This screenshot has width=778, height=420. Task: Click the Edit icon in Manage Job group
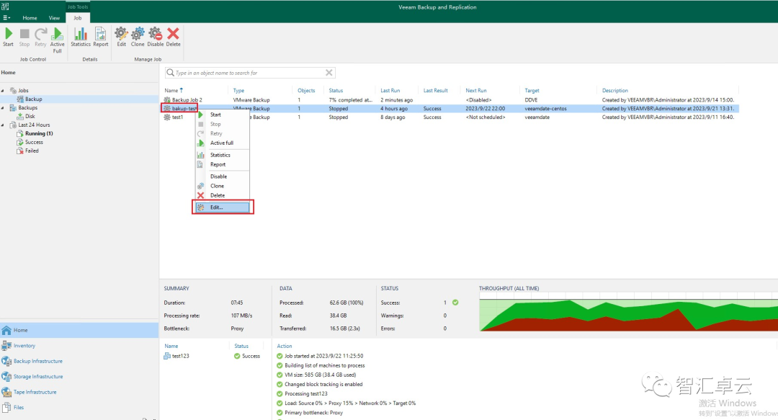tap(121, 36)
